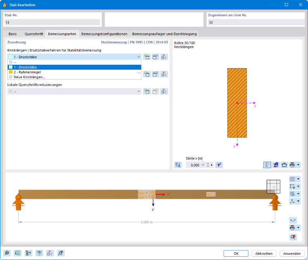Click the Stelle x value 0.000 field
Image resolution: width=308 pixels, height=260 pixels.
(x=195, y=165)
